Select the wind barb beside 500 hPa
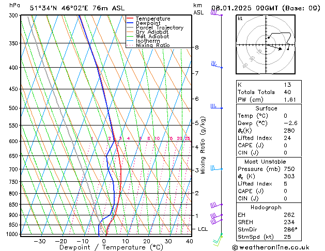325x251 pixels. pyautogui.click(x=216, y=107)
